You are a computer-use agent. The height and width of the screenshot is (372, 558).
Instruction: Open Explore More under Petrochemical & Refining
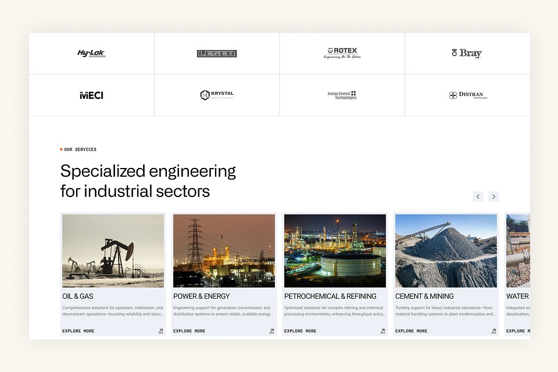point(301,331)
